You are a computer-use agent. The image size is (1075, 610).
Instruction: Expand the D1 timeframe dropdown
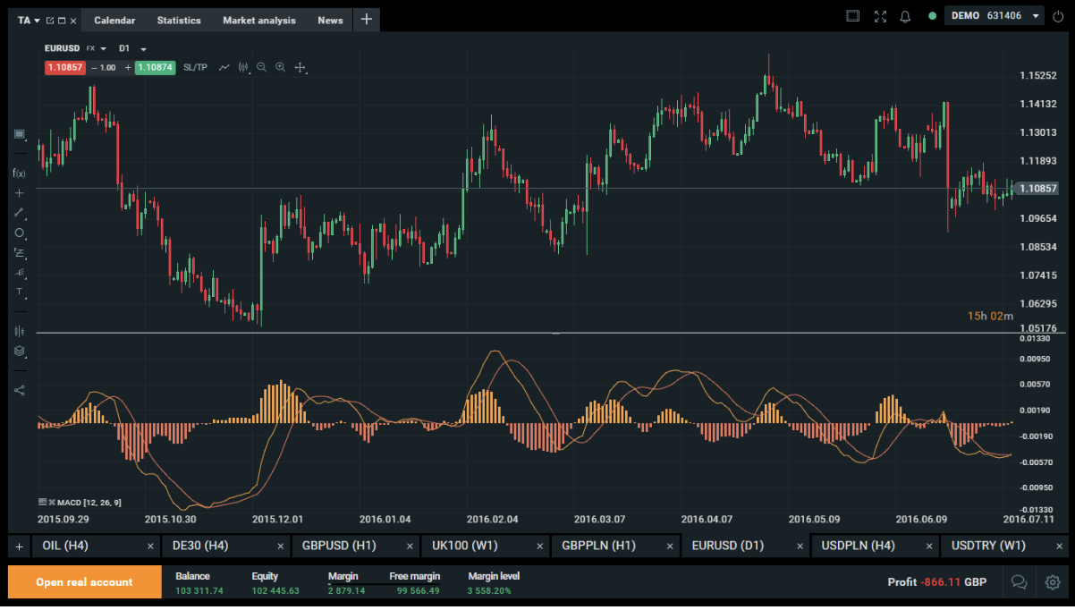click(143, 49)
